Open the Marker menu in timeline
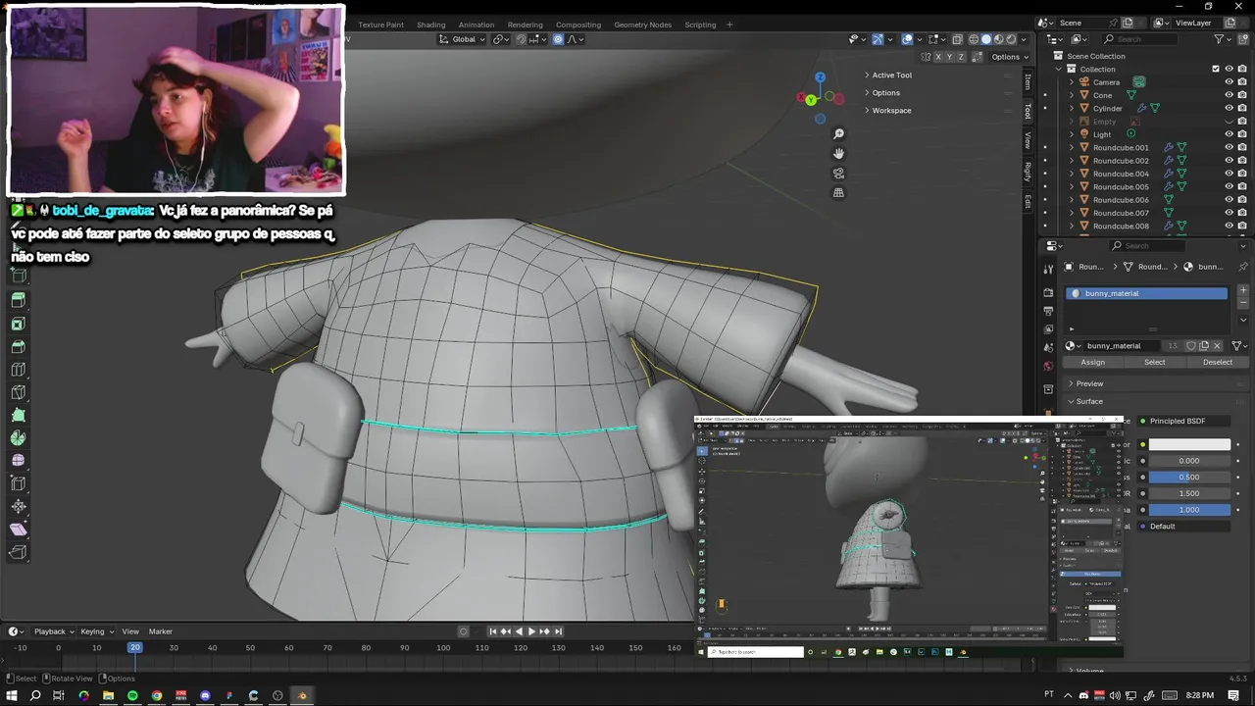This screenshot has height=706, width=1255. point(160,631)
